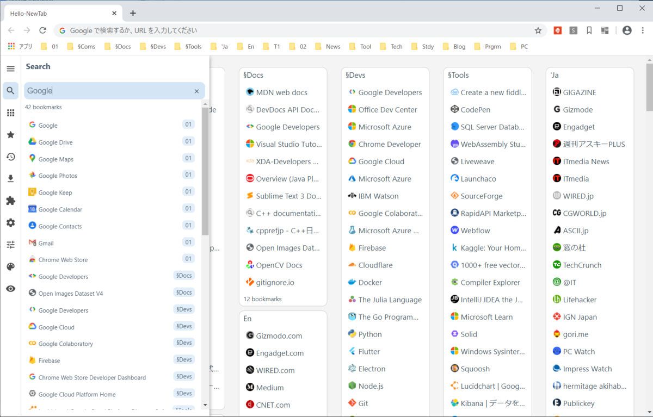Viewport: 653px width, 417px height.
Task: Reload the page with refresh icon
Action: [x=42, y=30]
